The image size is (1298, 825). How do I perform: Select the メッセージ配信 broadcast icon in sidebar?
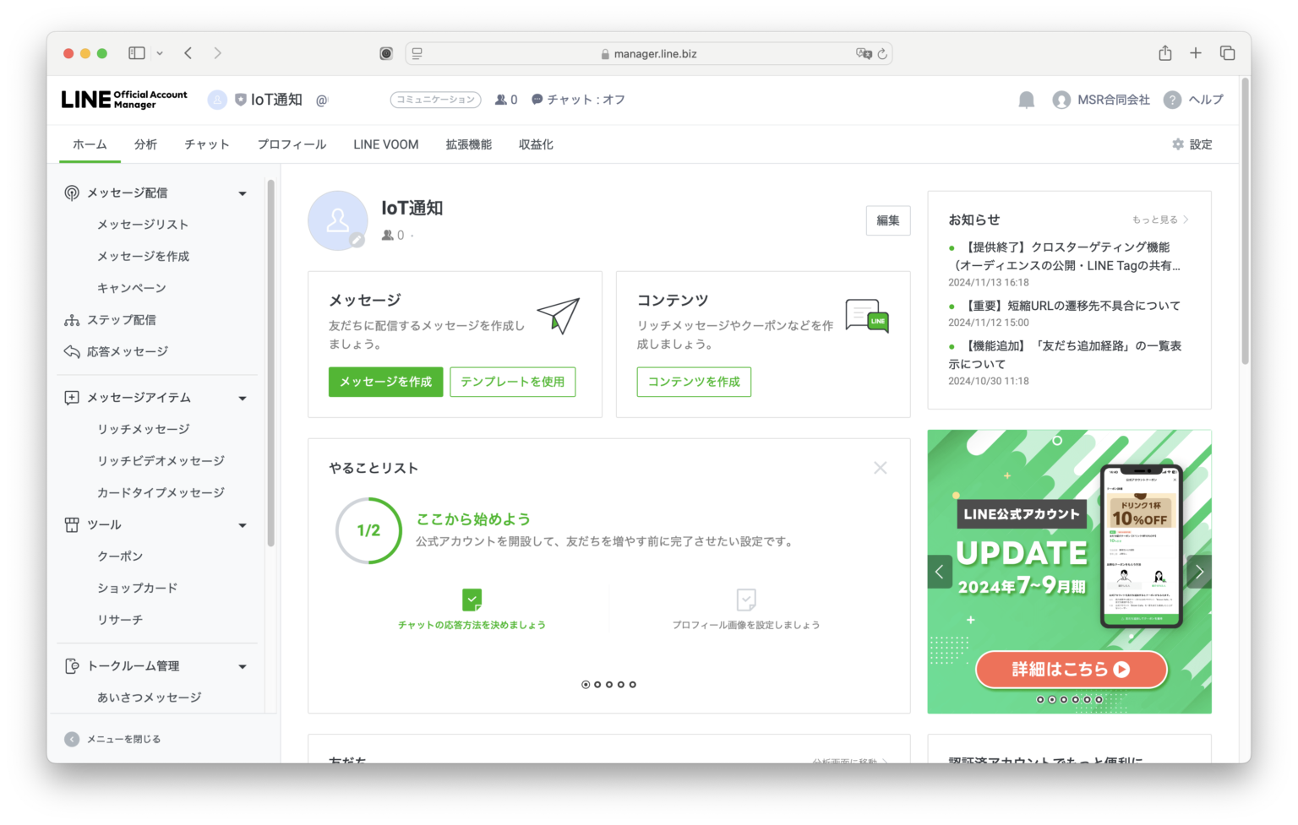coord(71,192)
